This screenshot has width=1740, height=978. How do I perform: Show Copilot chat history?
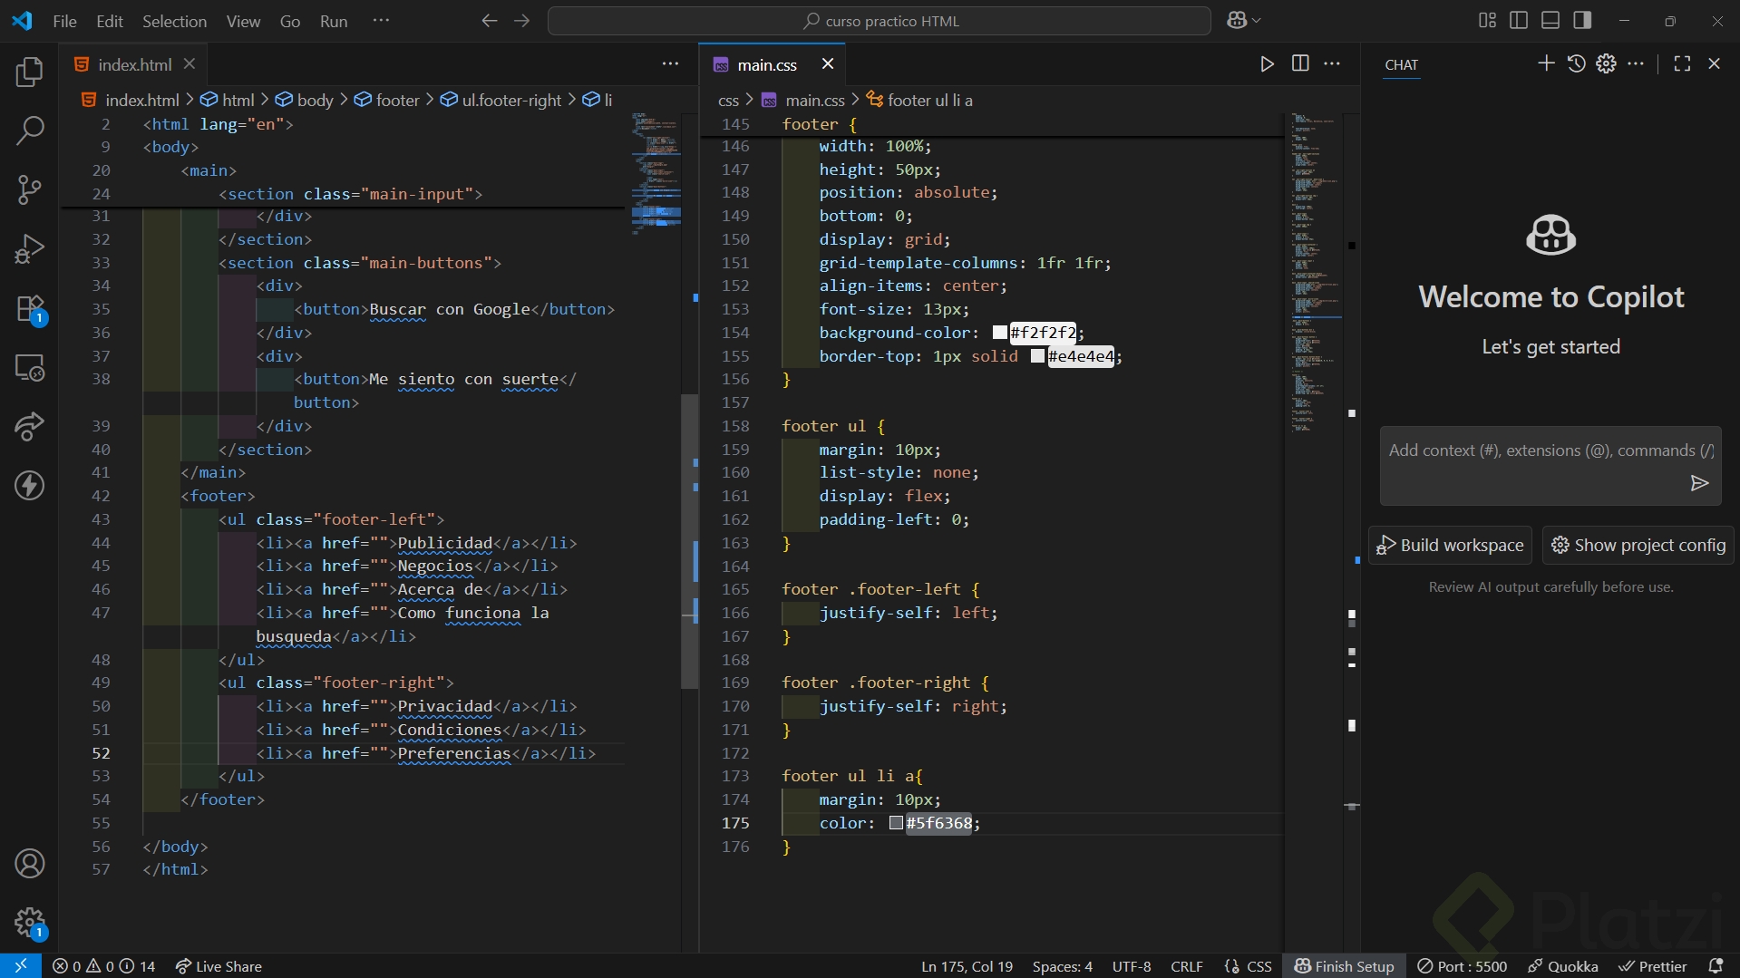click(1576, 63)
